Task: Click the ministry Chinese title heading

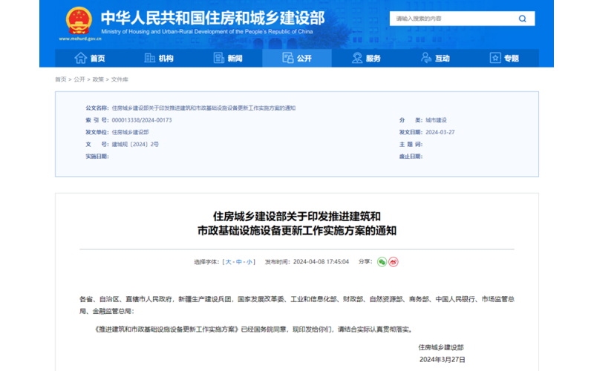Action: click(212, 18)
